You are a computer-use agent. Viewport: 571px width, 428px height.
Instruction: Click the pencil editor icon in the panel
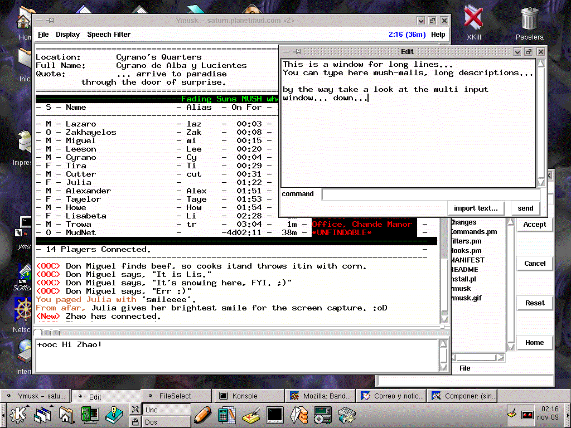tap(203, 414)
